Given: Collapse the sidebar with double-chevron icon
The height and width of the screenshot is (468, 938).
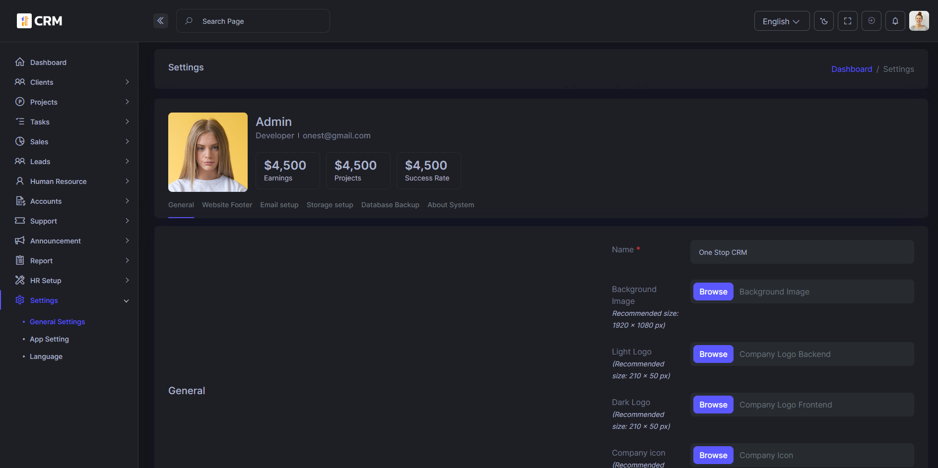Looking at the screenshot, I should click(x=160, y=21).
